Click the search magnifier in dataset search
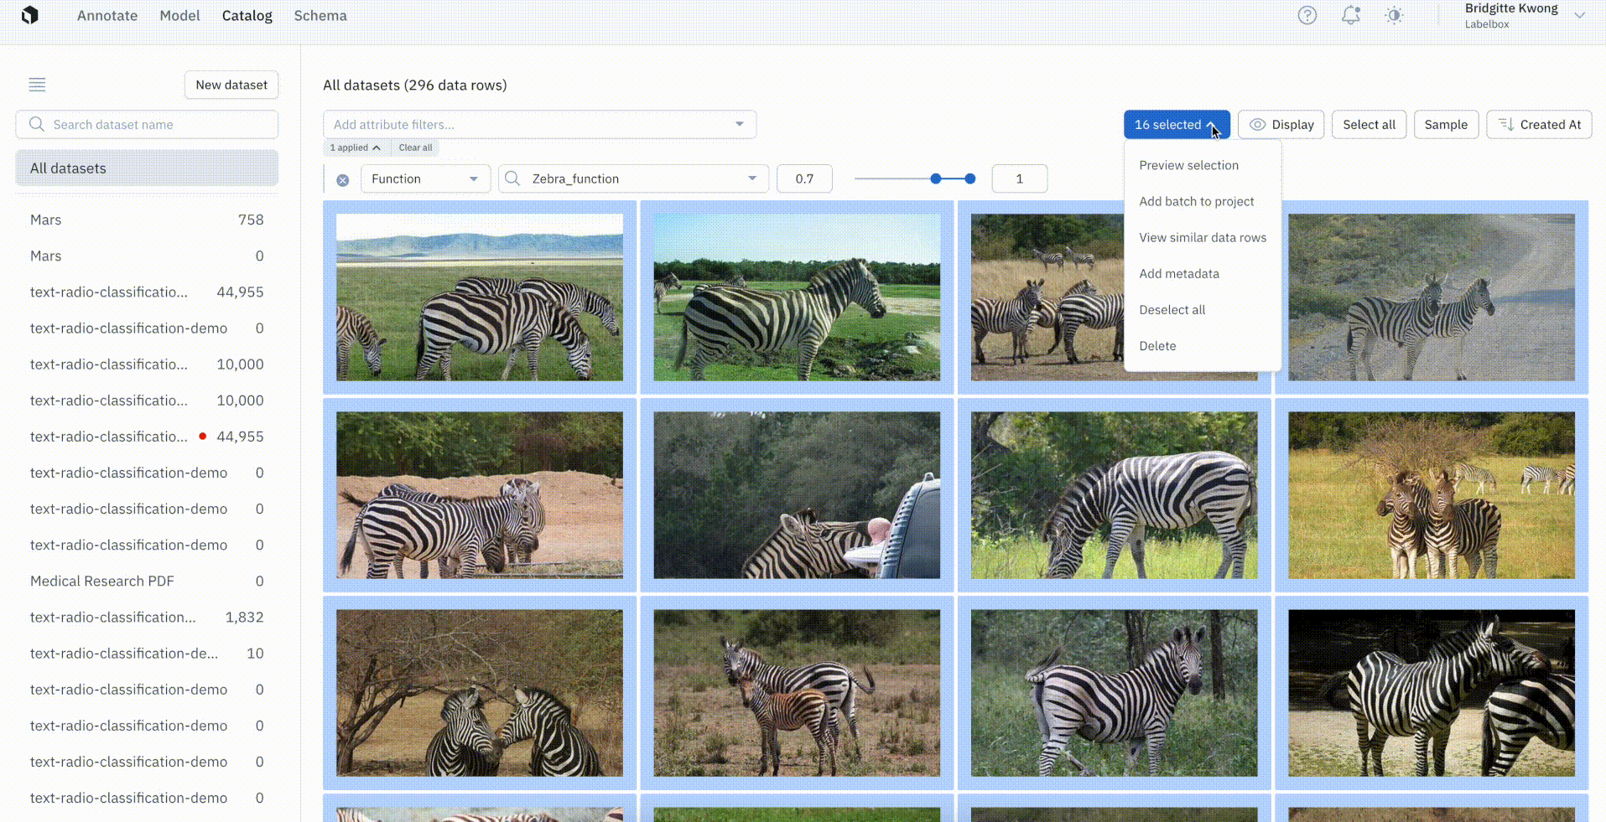 pos(36,124)
